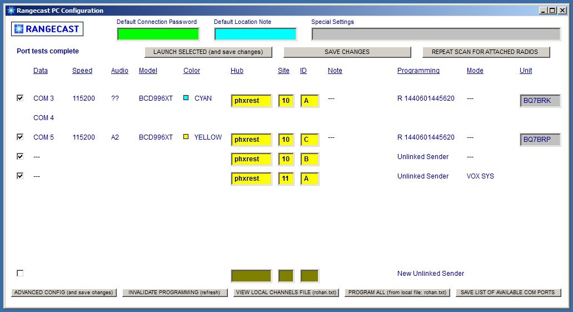This screenshot has height=312, width=573.
Task: Click the Speed column header link
Action: click(82, 71)
